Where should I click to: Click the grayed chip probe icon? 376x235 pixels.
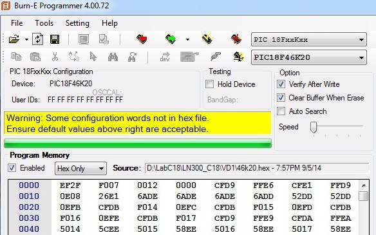(216, 57)
